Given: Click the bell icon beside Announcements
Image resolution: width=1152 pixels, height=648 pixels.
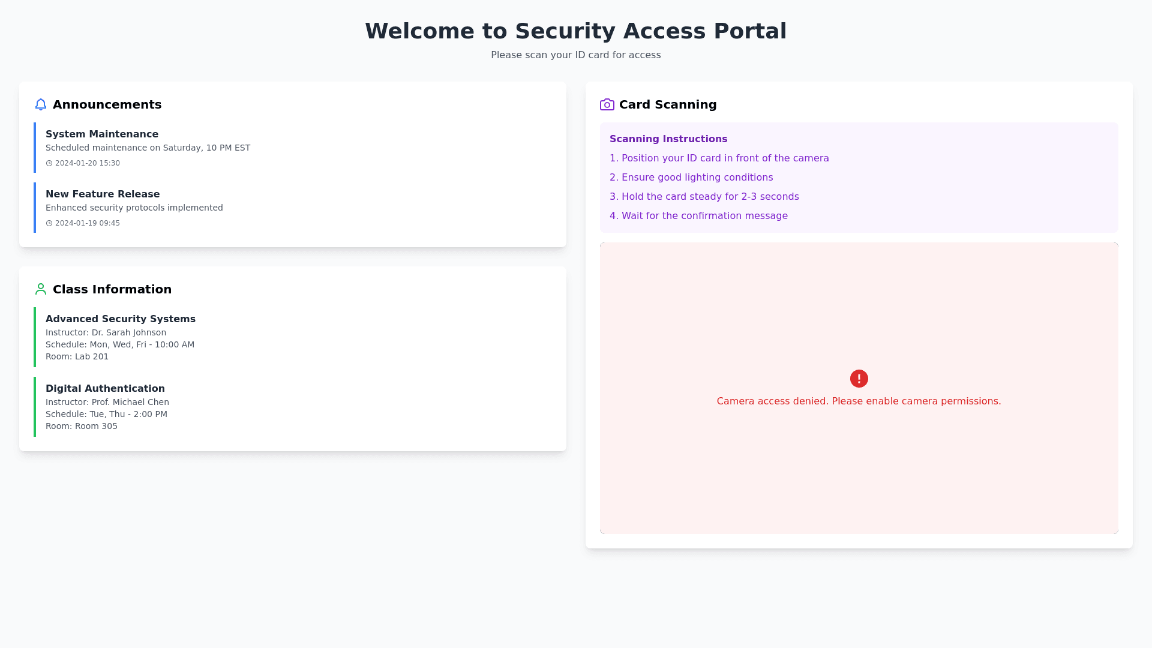Looking at the screenshot, I should pos(41,104).
